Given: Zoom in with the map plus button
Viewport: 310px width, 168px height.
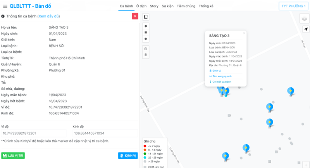Looking at the screenshot, I should tap(305, 165).
